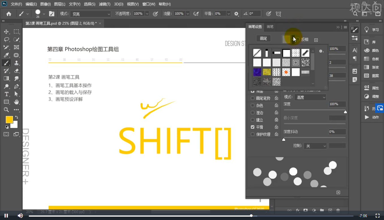Toggle symmetry paint butterfly icon
Viewport: 384px width, 220px height.
[x=278, y=14]
